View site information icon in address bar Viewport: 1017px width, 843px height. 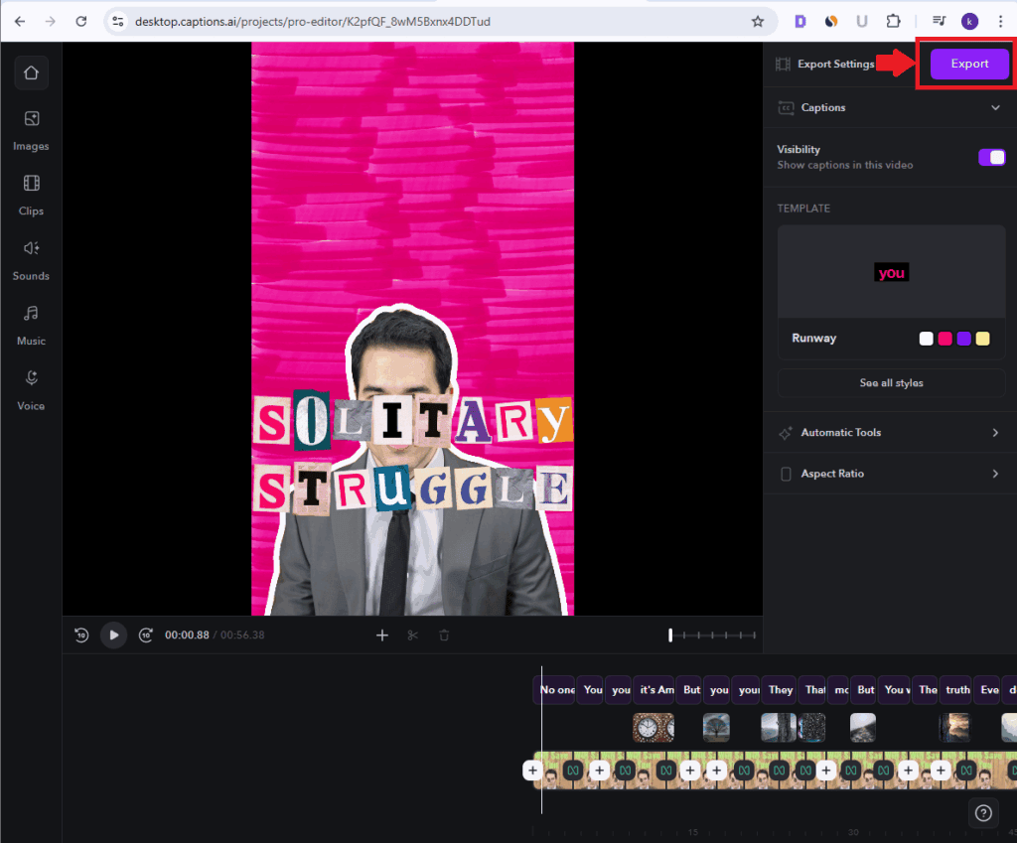coord(118,22)
